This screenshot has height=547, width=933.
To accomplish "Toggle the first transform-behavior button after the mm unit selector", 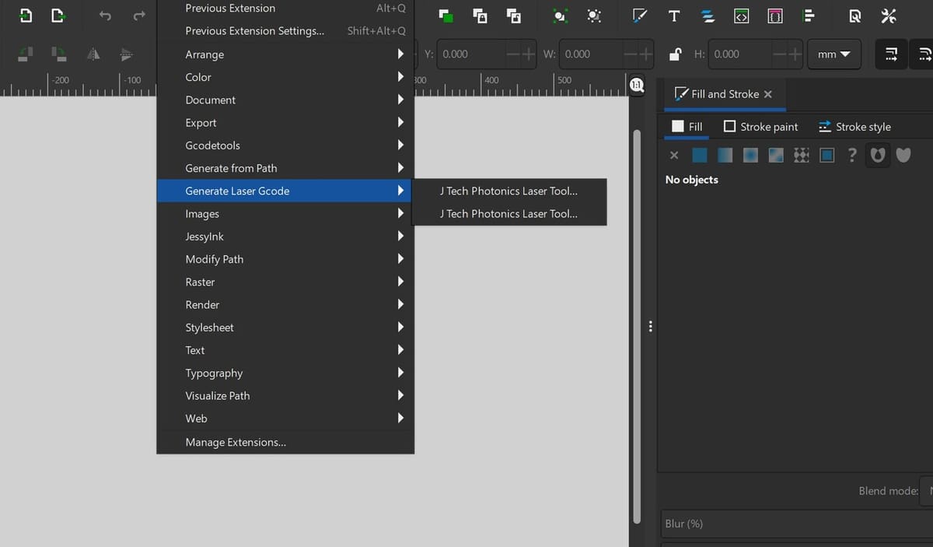I will point(891,54).
